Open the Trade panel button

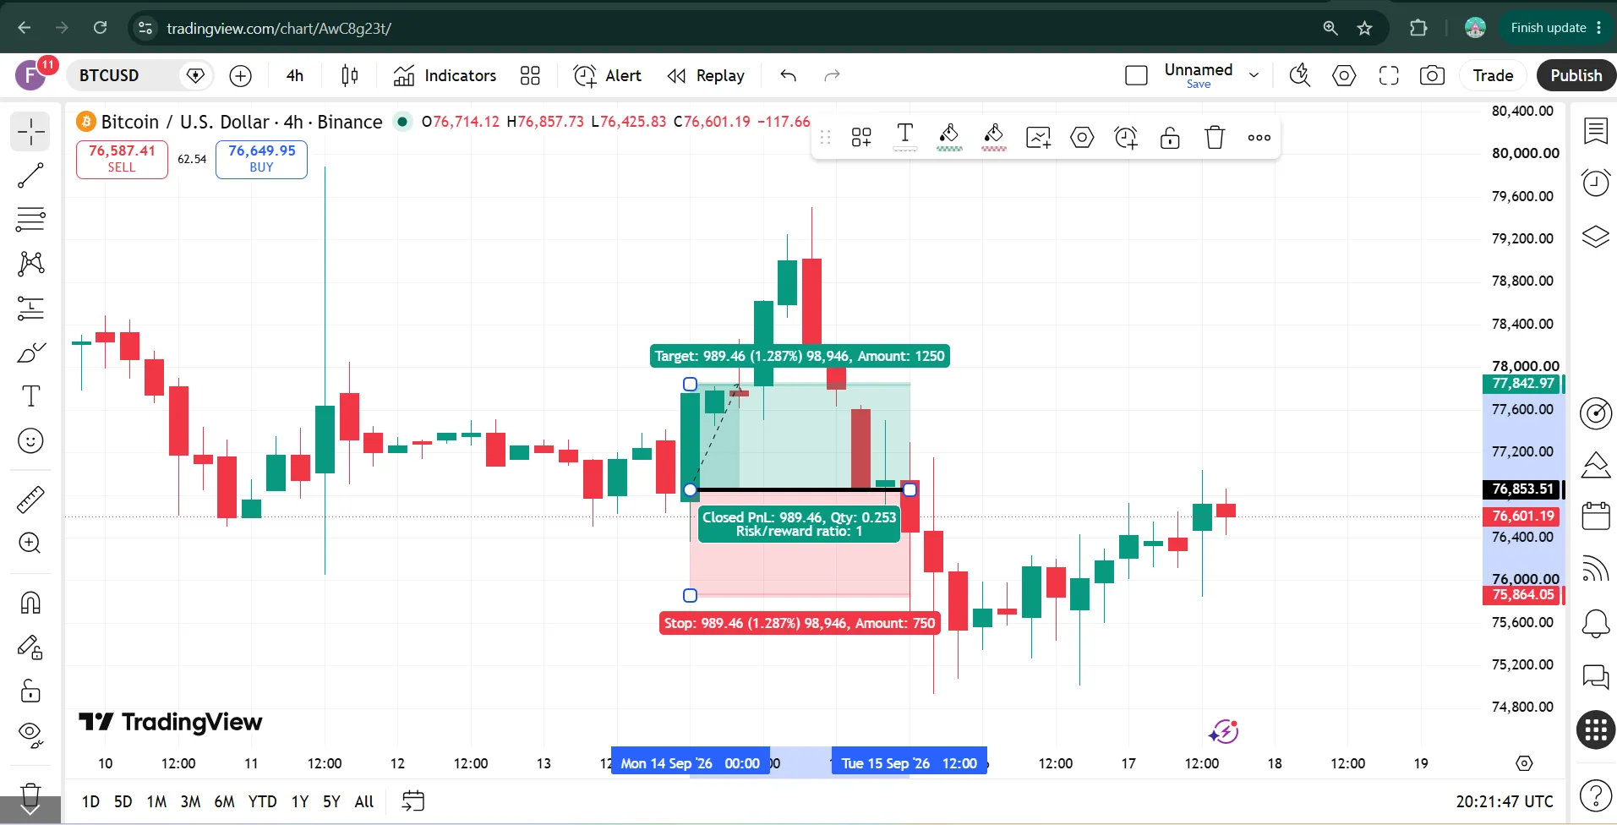point(1493,75)
